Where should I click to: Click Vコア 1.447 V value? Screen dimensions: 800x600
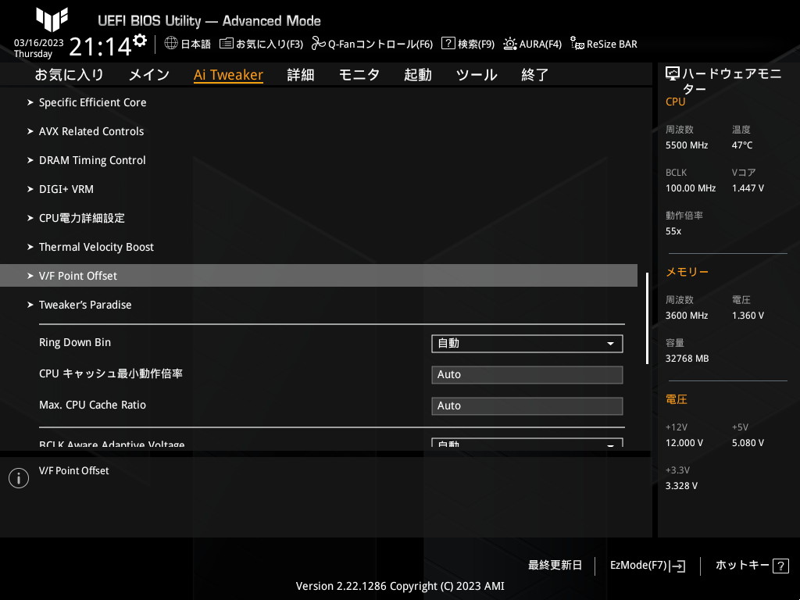coord(748,188)
